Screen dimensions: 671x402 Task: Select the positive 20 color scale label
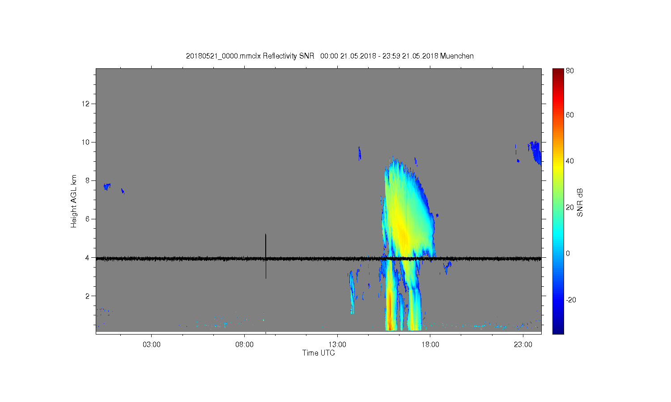point(570,207)
